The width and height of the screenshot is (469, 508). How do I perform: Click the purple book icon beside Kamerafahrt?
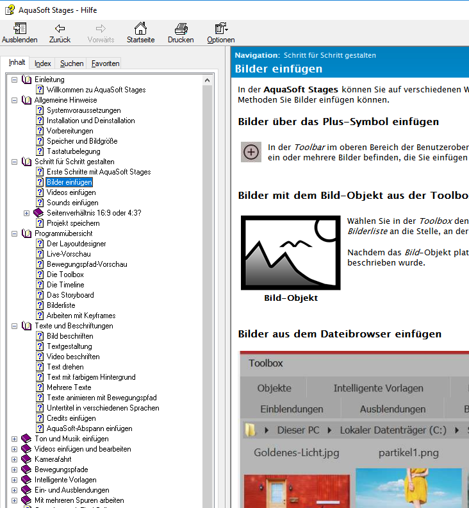coord(26,459)
